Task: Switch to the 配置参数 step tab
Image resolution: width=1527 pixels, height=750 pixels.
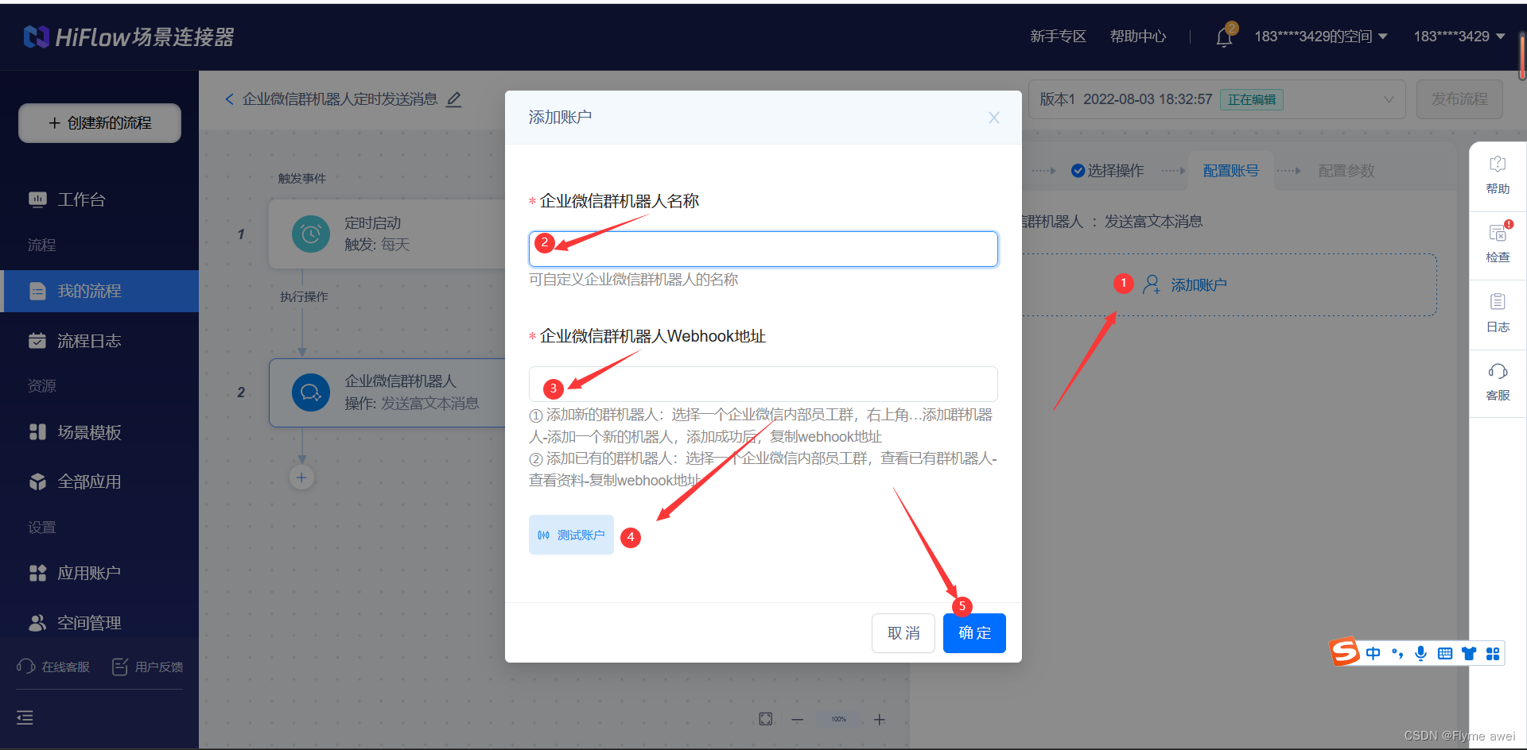Action: (x=1346, y=171)
